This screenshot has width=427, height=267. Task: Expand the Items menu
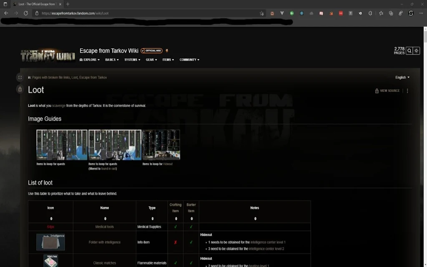[x=168, y=60]
